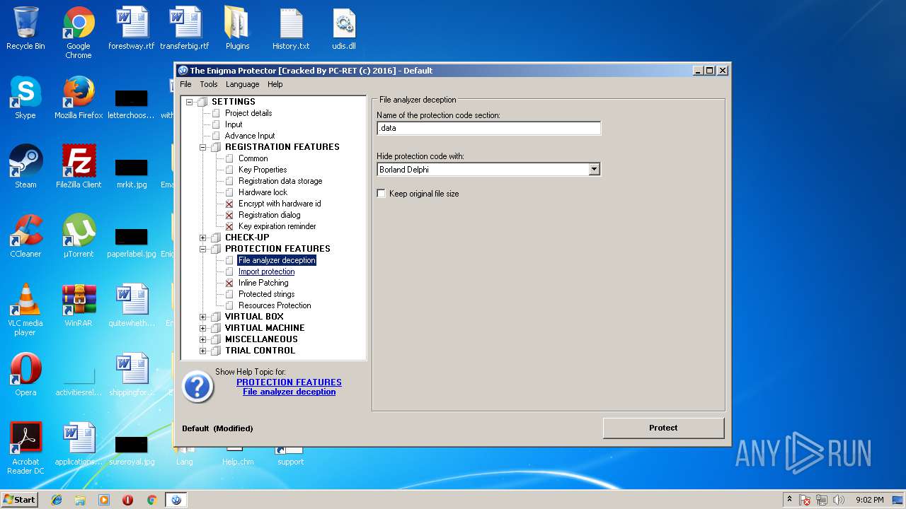Expand the CHECK-UP tree node
Image resolution: width=906 pixels, height=509 pixels.
pos(203,238)
